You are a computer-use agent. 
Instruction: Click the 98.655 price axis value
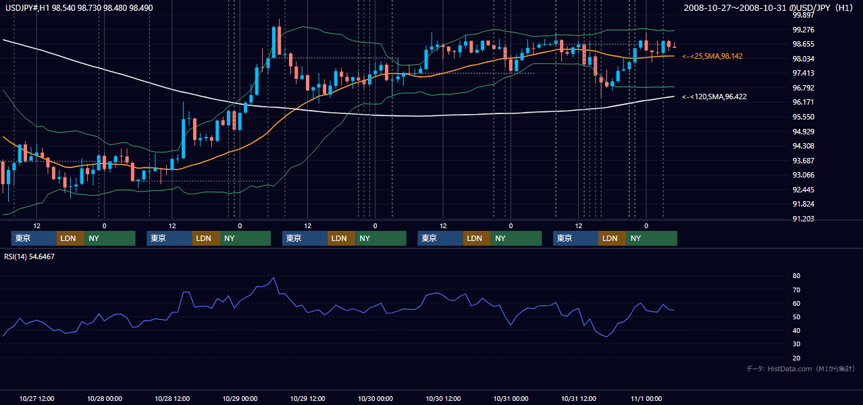802,44
